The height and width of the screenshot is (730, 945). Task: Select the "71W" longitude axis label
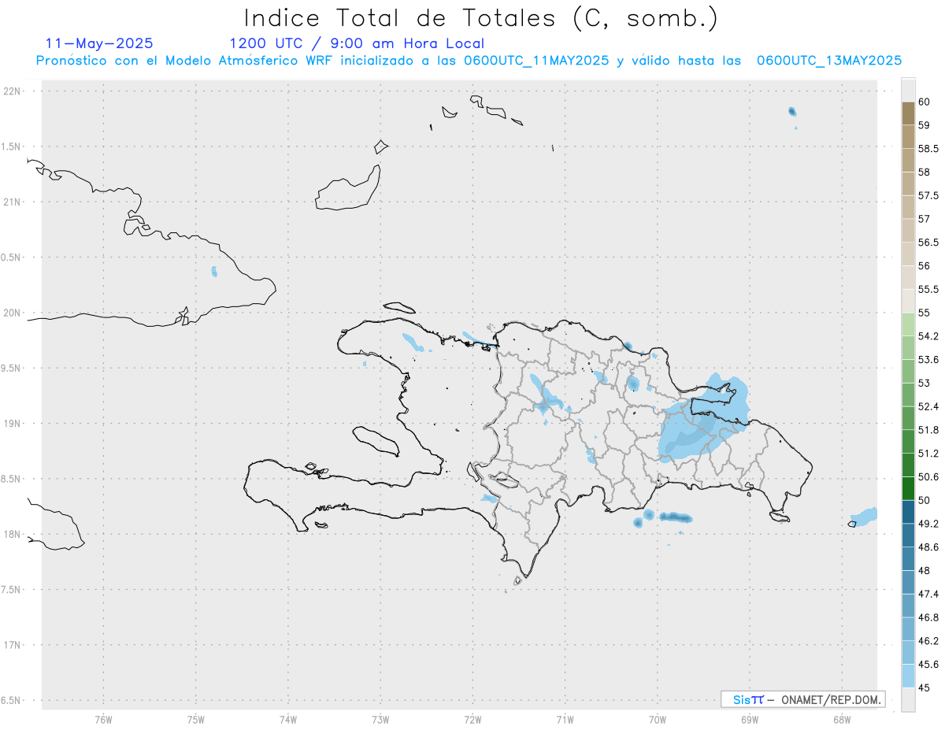point(565,719)
